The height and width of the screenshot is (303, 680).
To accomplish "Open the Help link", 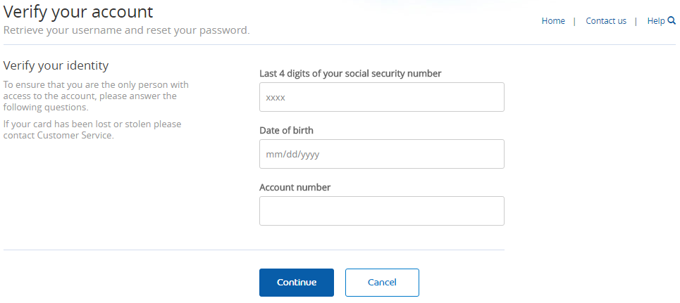I will pyautogui.click(x=656, y=21).
